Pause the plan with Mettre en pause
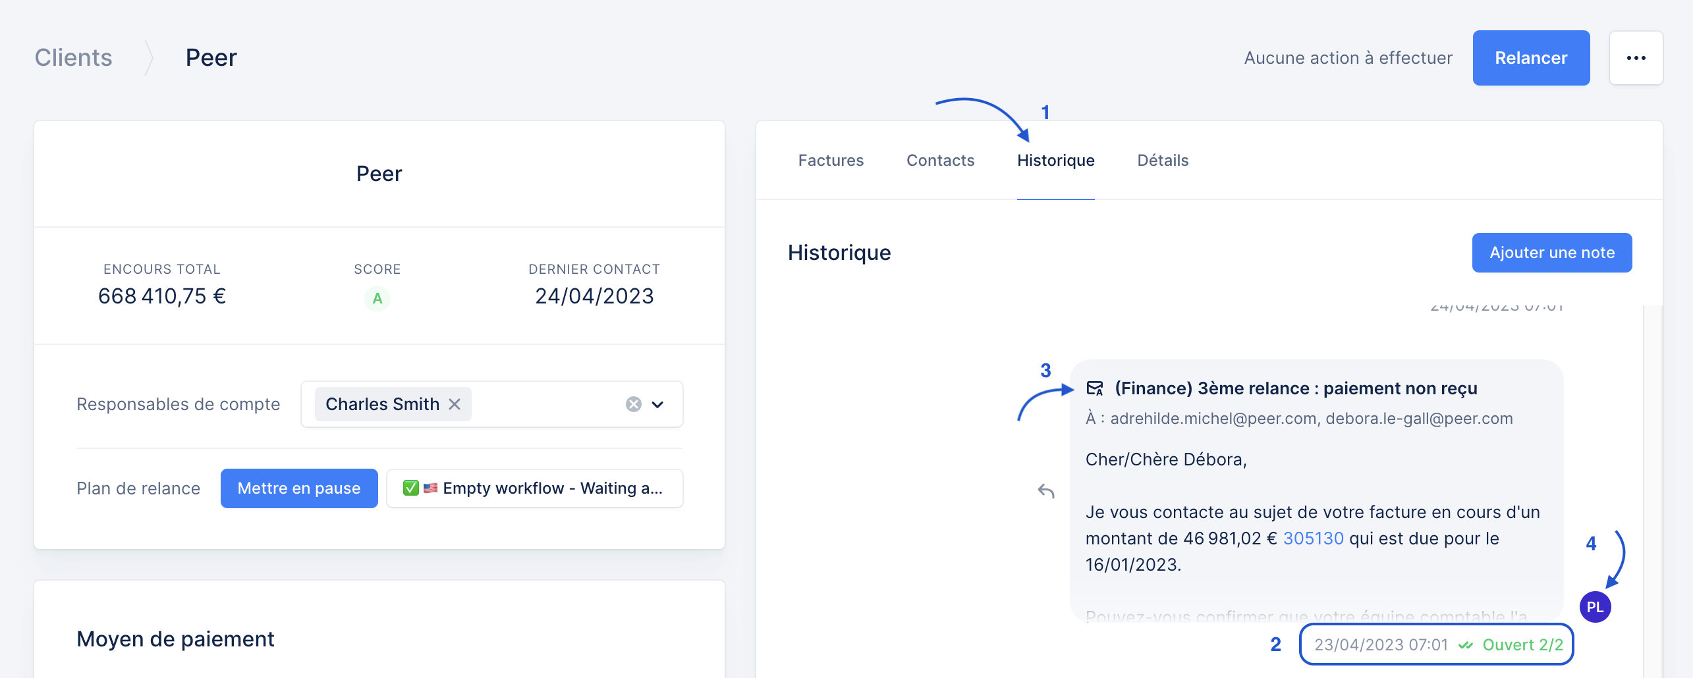 point(299,488)
